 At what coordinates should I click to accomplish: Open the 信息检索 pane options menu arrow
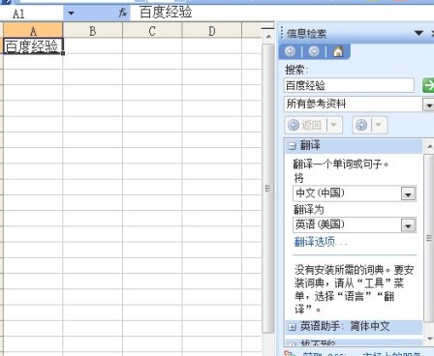(418, 33)
